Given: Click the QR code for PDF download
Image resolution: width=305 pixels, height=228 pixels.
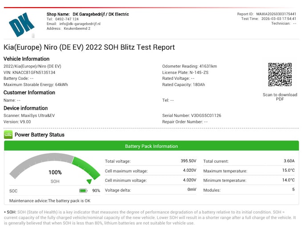Looking at the screenshot, I should [x=280, y=75].
